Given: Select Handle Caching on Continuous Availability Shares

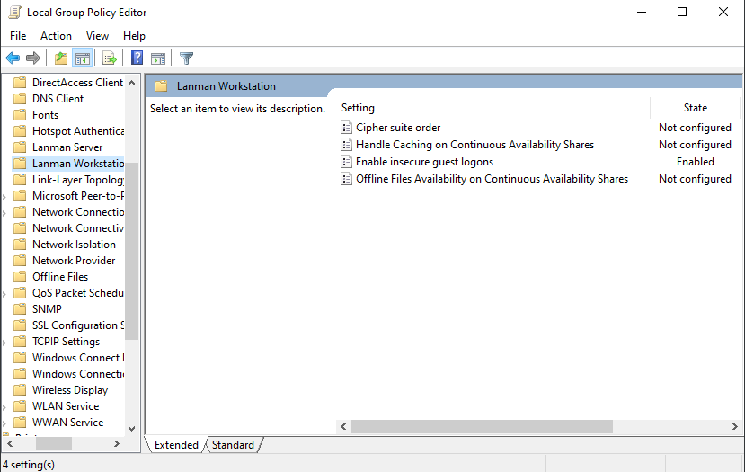Looking at the screenshot, I should (474, 145).
